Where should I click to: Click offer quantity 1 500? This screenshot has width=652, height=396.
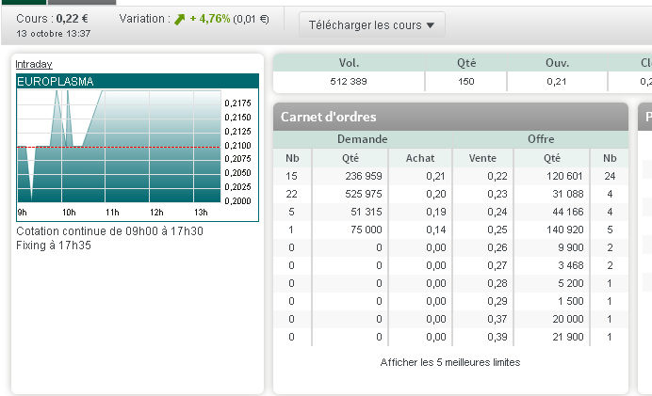[571, 301]
